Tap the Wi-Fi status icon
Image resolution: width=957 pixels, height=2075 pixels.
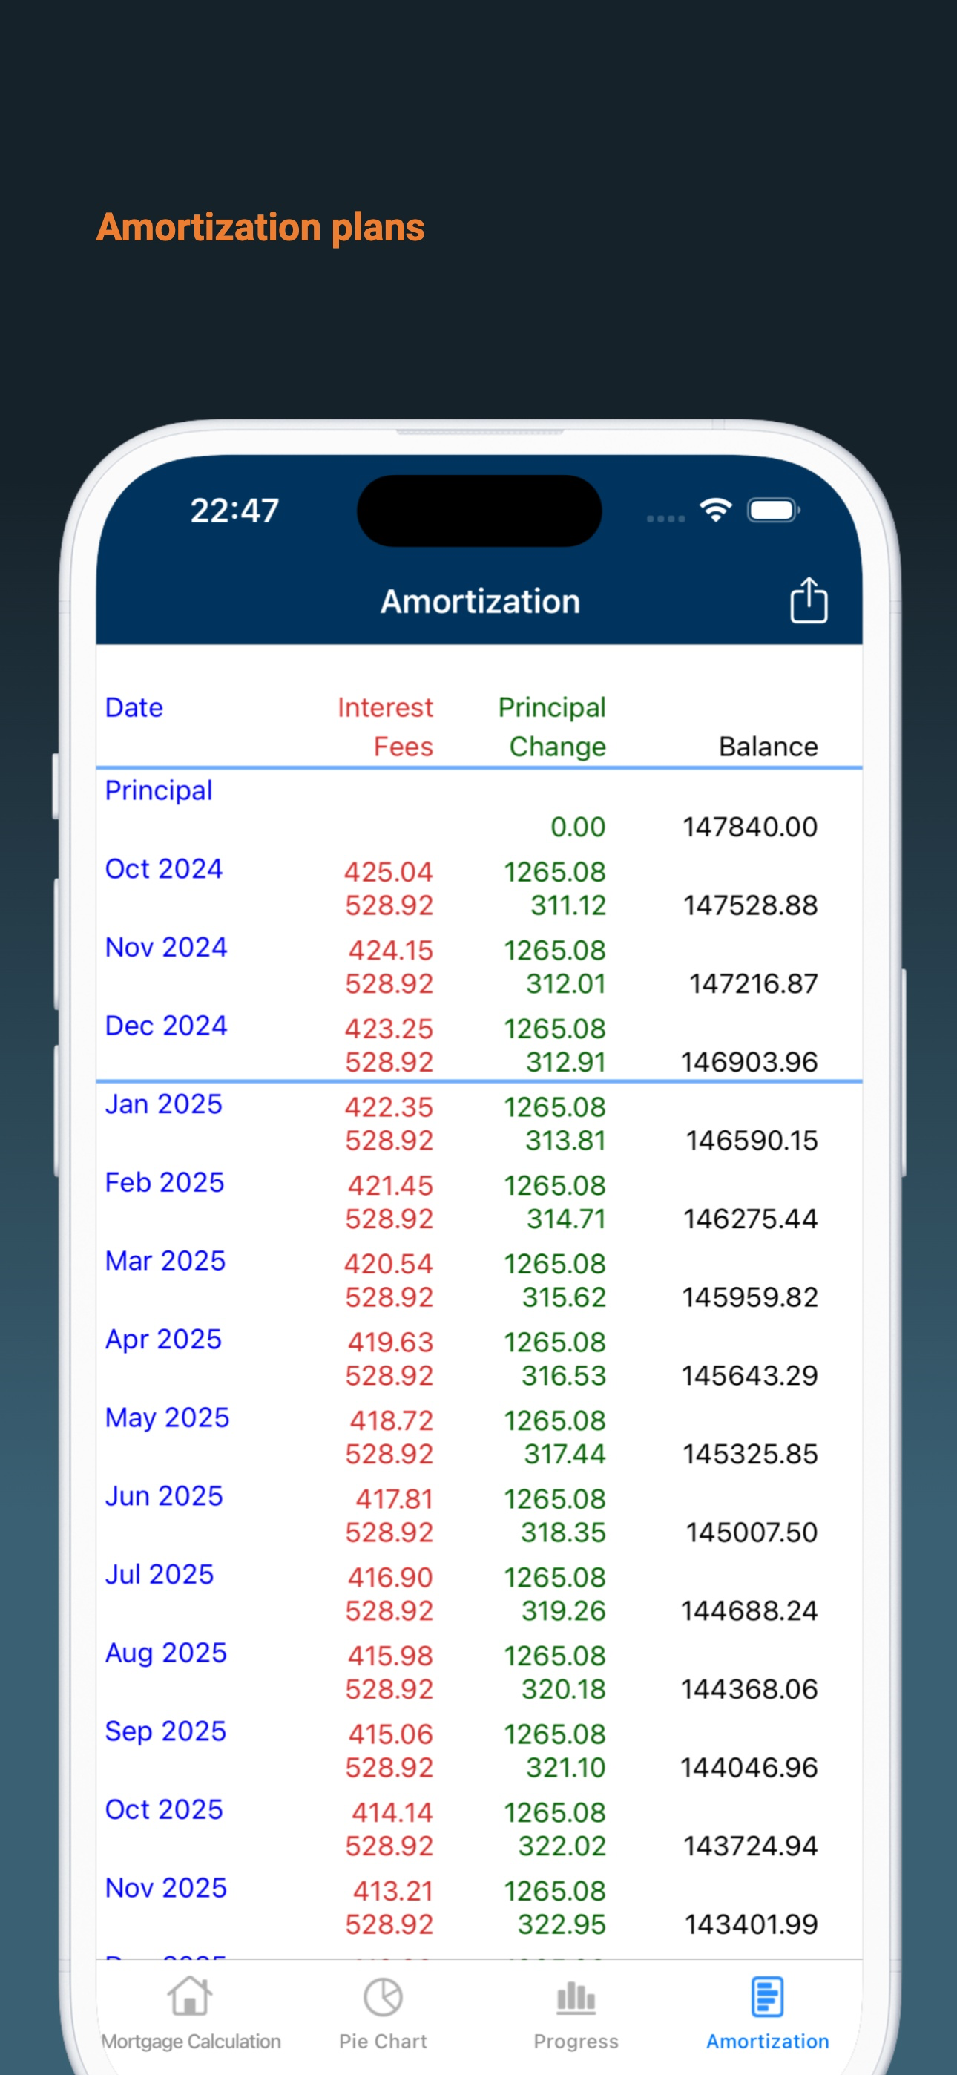(715, 509)
